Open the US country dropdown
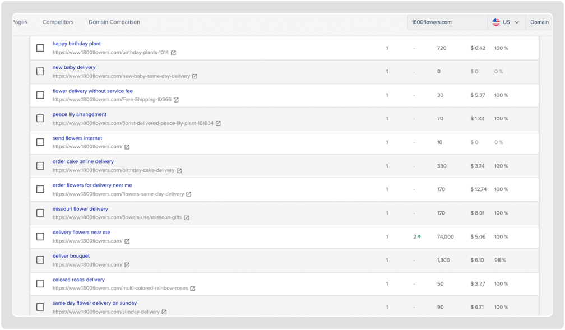The width and height of the screenshot is (565, 330). (506, 22)
